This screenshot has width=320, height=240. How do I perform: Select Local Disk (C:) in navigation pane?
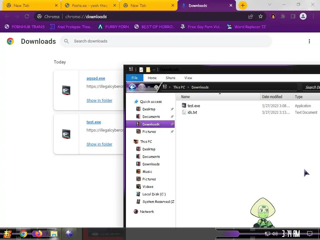click(x=154, y=194)
